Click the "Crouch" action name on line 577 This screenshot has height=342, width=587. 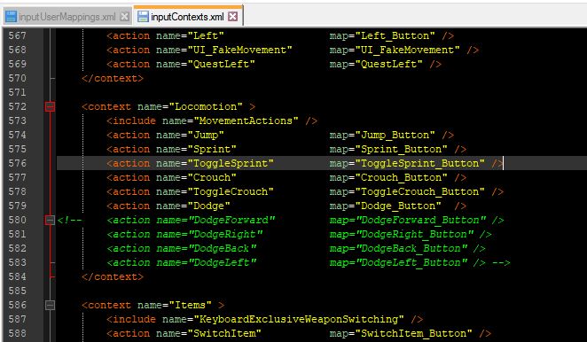212,178
